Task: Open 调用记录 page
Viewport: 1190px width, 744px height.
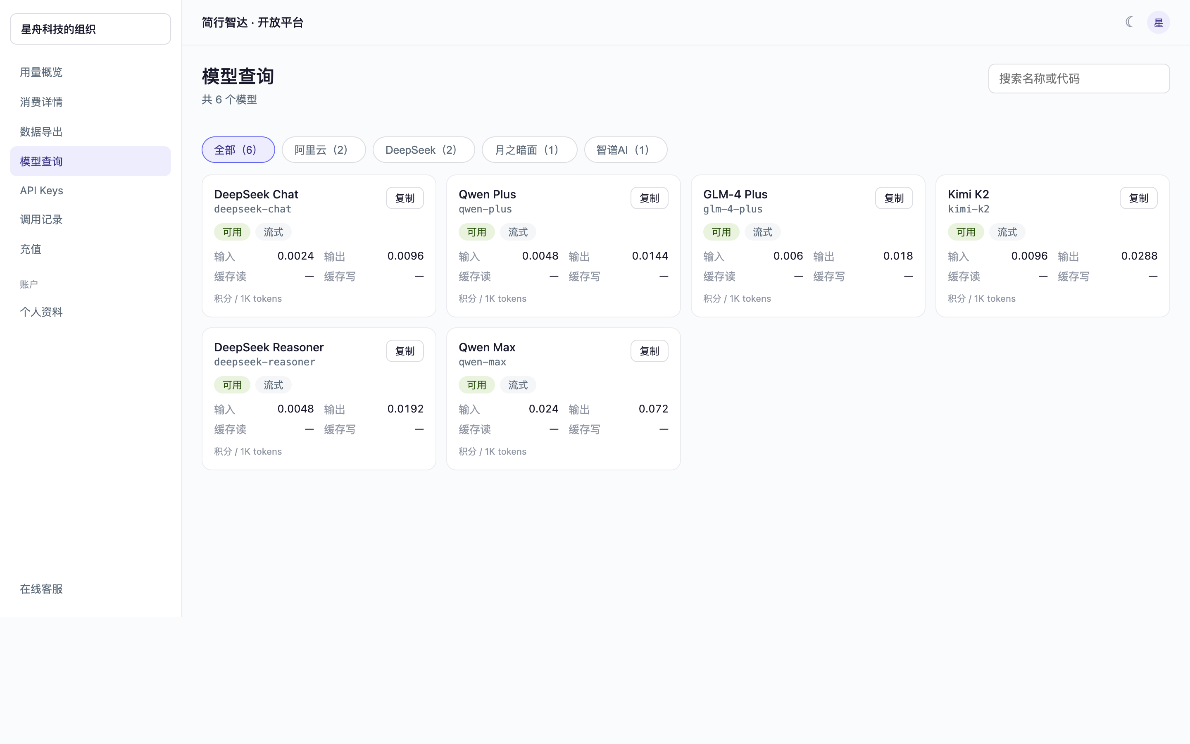Action: (x=90, y=219)
